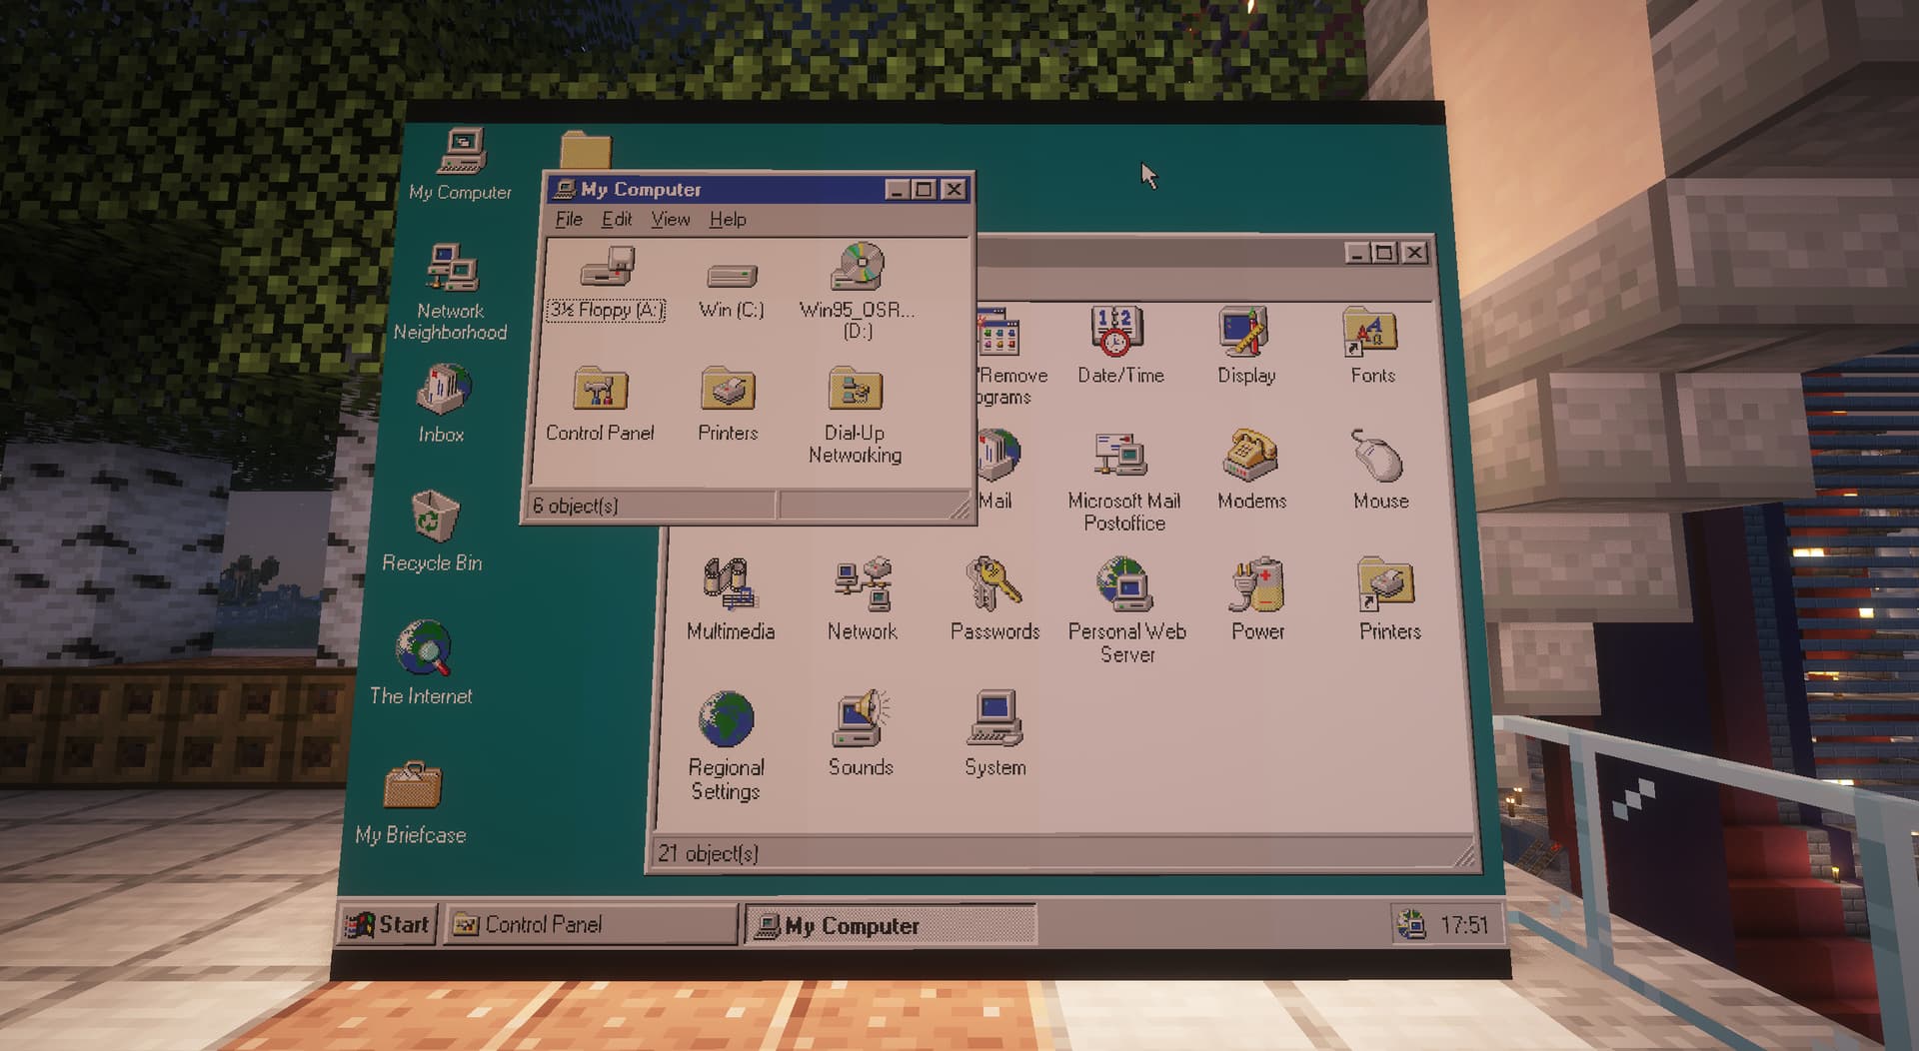Open the Recycle Bin on desktop
1919x1051 pixels.
435,518
